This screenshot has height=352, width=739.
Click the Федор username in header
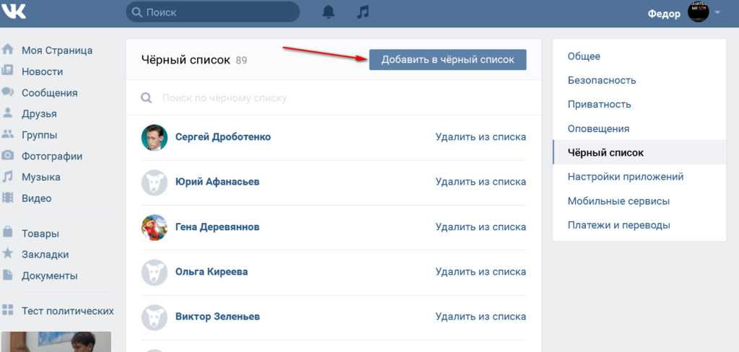(x=664, y=14)
